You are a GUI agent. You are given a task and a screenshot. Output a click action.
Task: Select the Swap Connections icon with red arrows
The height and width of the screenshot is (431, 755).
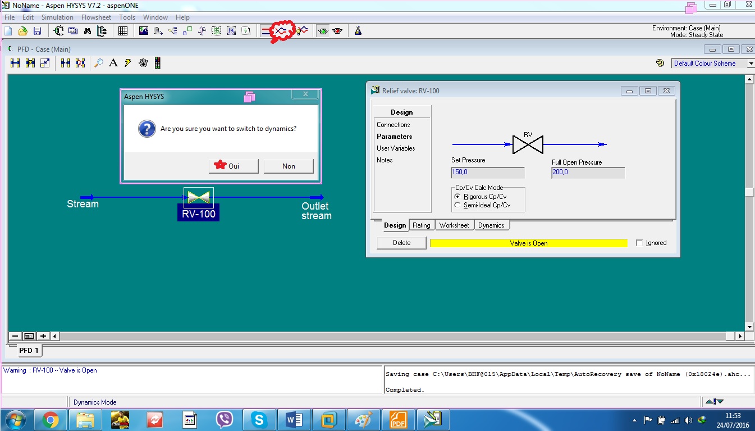click(80, 63)
